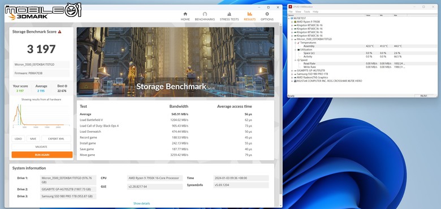This screenshot has height=209, width=441.
Task: Click the Firmware: P8MA7038 label
Action: [x=41, y=73]
